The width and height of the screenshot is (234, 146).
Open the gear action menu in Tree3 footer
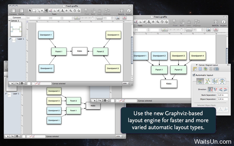[x=23, y=83]
